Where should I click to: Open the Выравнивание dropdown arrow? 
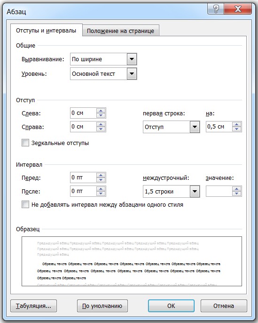click(x=132, y=59)
